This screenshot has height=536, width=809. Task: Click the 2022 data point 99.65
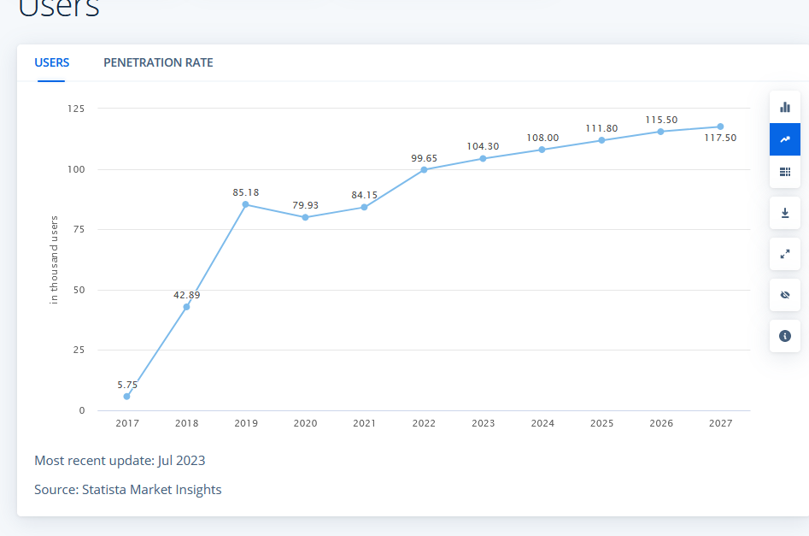[424, 170]
